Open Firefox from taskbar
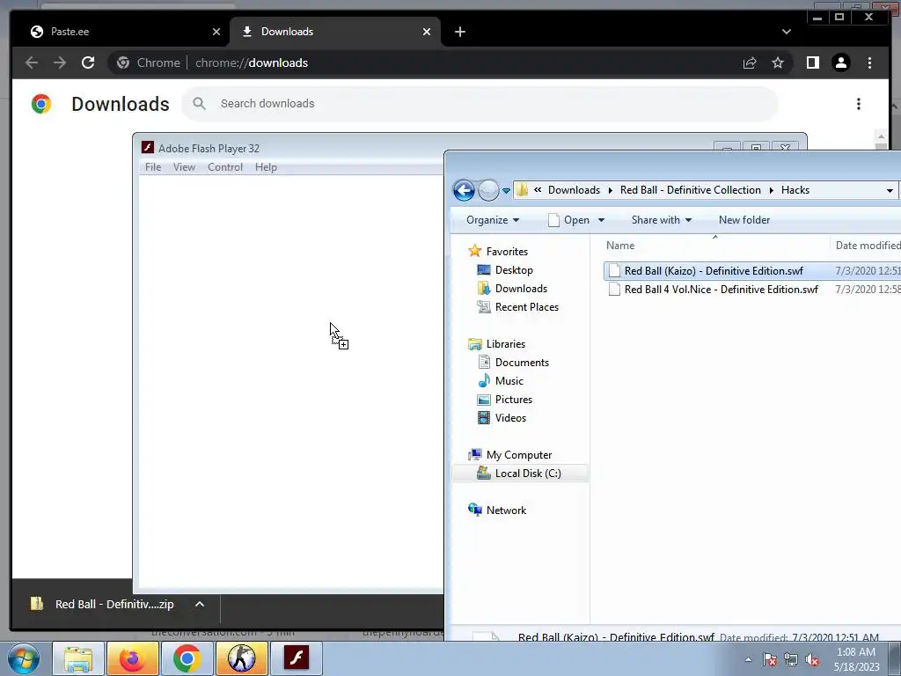Screen dimensions: 901x676 132,658
